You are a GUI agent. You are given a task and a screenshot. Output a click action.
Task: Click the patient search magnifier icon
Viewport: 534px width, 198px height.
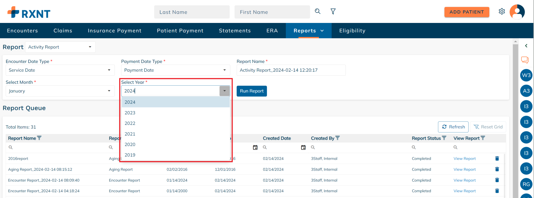317,11
